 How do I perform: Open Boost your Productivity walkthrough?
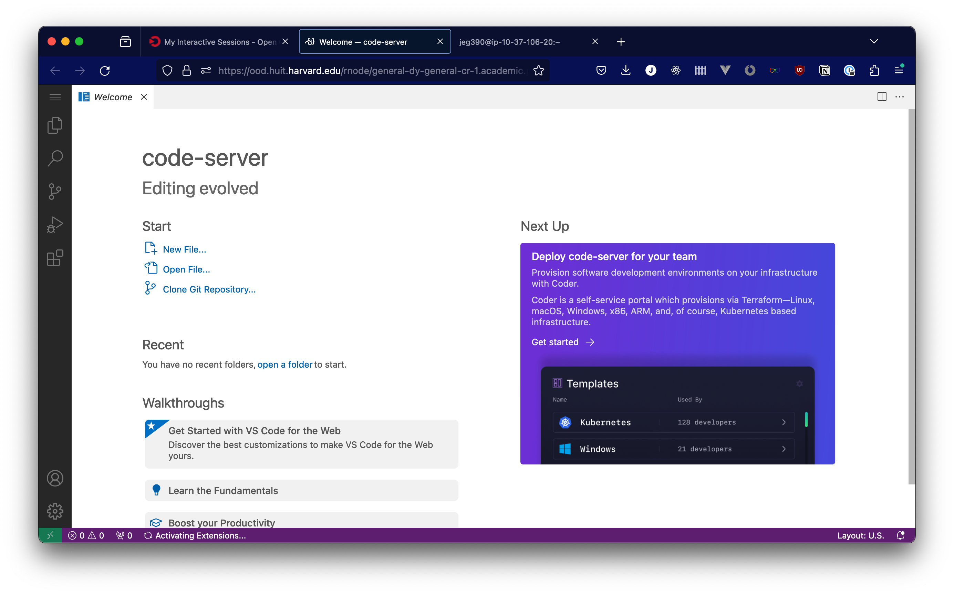point(301,520)
